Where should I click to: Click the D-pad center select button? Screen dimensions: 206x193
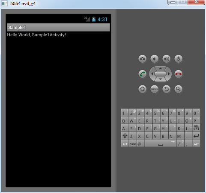[160, 74]
